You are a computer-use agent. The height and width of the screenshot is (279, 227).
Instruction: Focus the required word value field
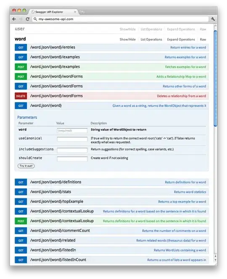click(72, 131)
